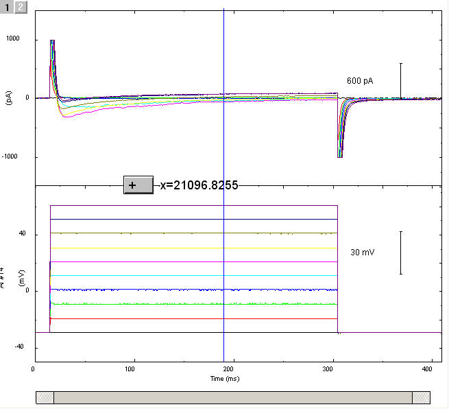Viewport: 449px width, 409px height.
Task: Click the right hatched scrollbar handle
Action: 421,398
